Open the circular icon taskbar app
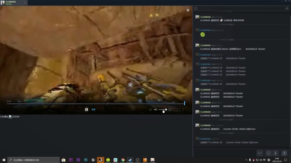Screen dimensions: 291x163 137,160
